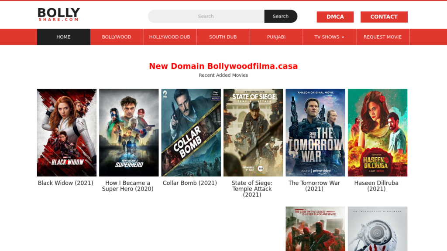Open the Black Widow (2021) title link
This screenshot has height=251, width=447.
(x=65, y=183)
